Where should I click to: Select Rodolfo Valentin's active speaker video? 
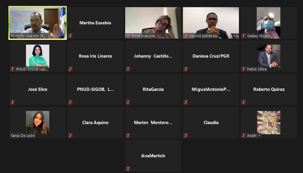tap(38, 23)
